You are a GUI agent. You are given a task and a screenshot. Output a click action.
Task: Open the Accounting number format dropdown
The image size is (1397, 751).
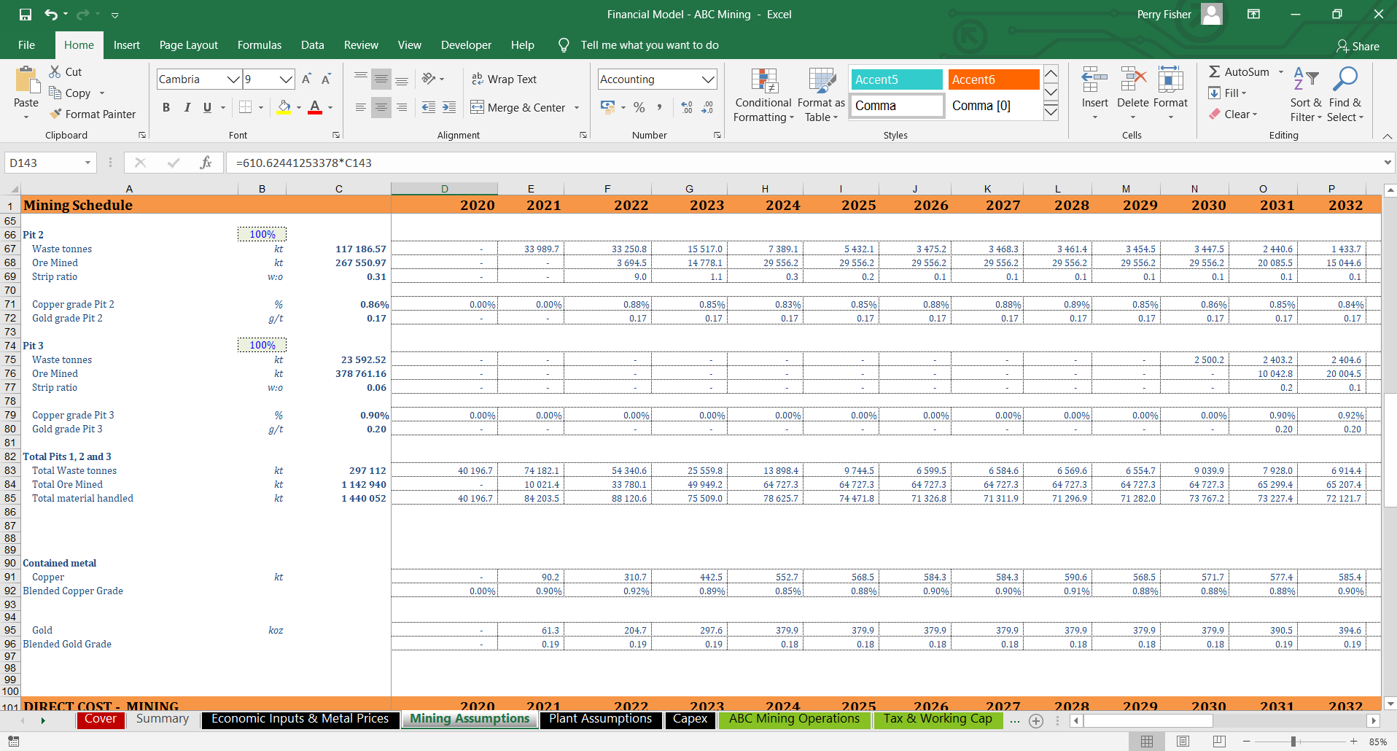point(707,79)
